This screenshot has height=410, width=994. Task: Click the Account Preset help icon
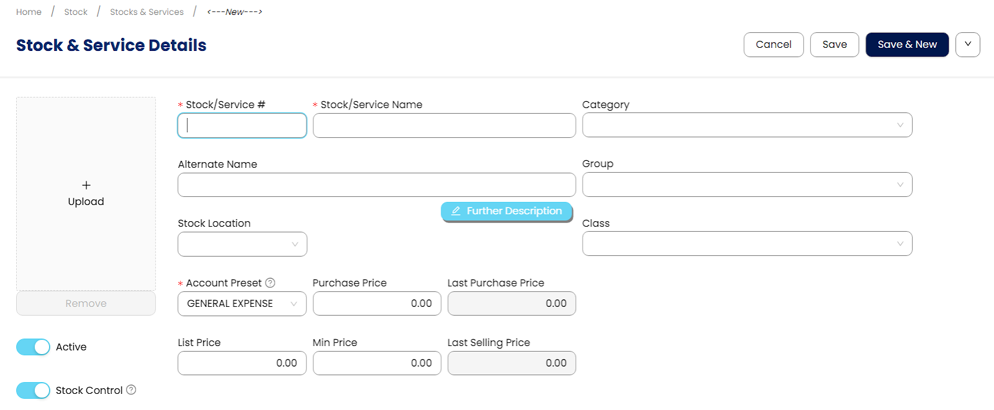(x=270, y=283)
